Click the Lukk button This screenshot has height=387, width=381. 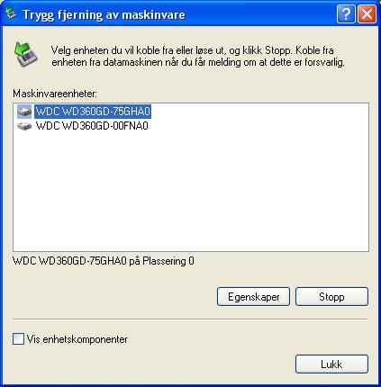(331, 364)
